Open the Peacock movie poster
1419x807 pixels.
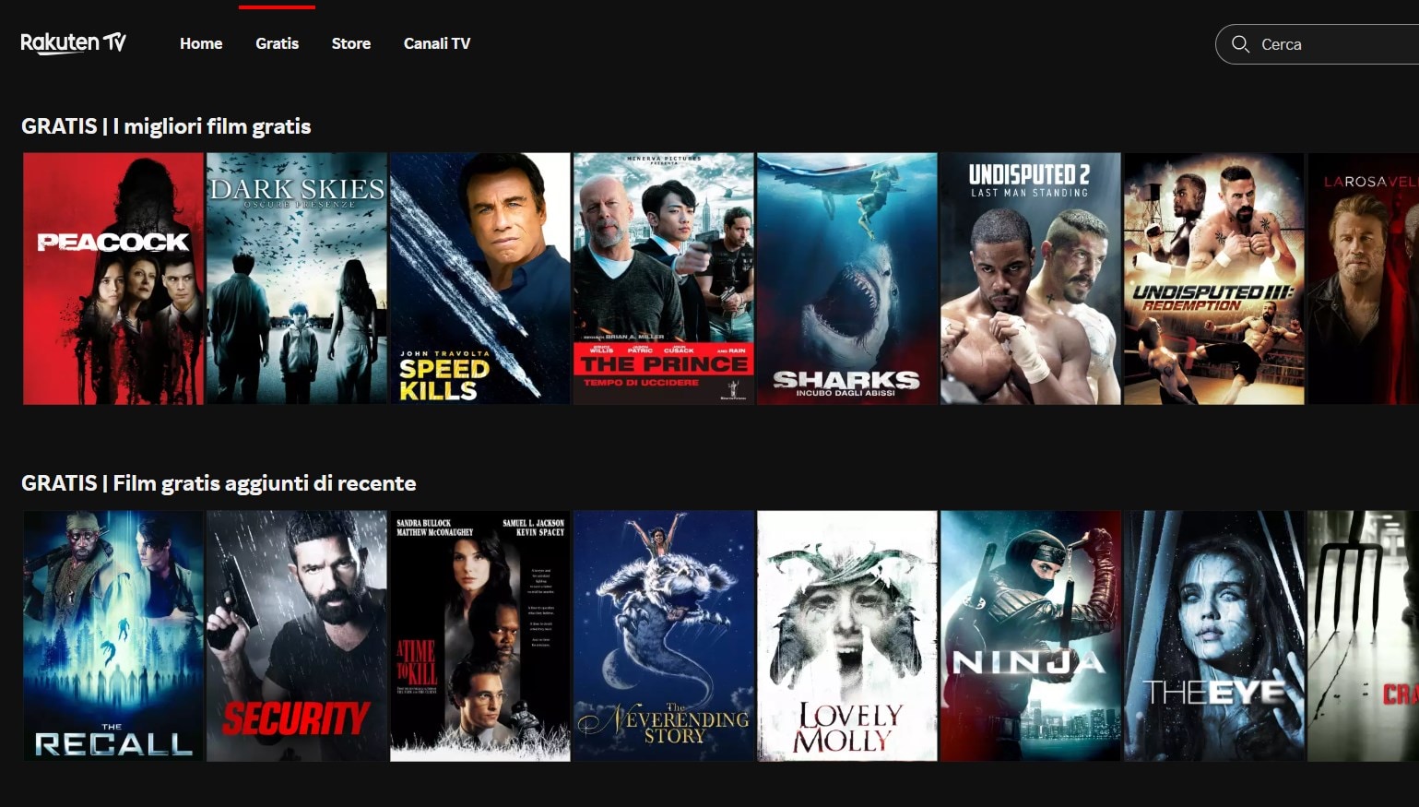point(113,279)
